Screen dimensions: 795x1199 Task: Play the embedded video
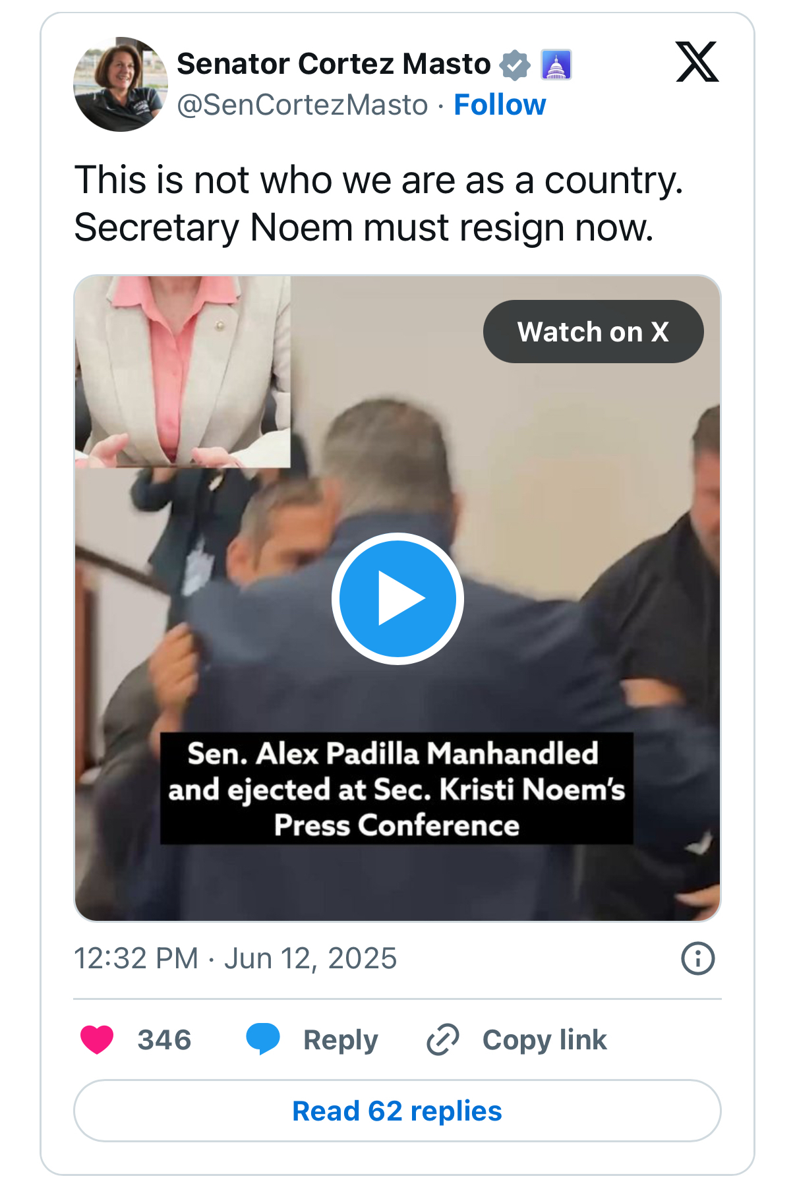(x=398, y=599)
